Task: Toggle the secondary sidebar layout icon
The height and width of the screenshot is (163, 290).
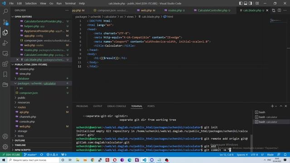Action: tap(250, 3)
